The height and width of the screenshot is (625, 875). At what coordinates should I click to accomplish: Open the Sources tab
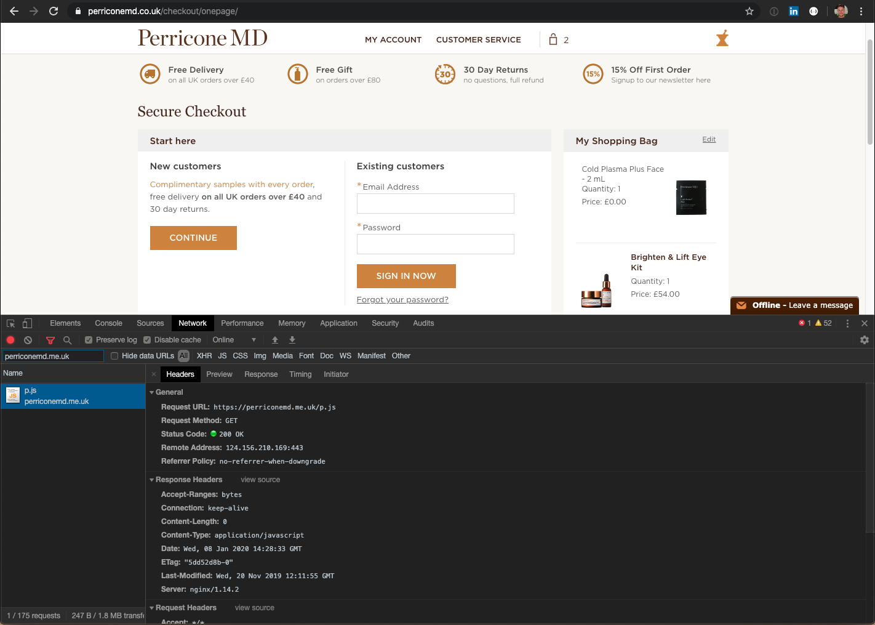[x=150, y=323]
